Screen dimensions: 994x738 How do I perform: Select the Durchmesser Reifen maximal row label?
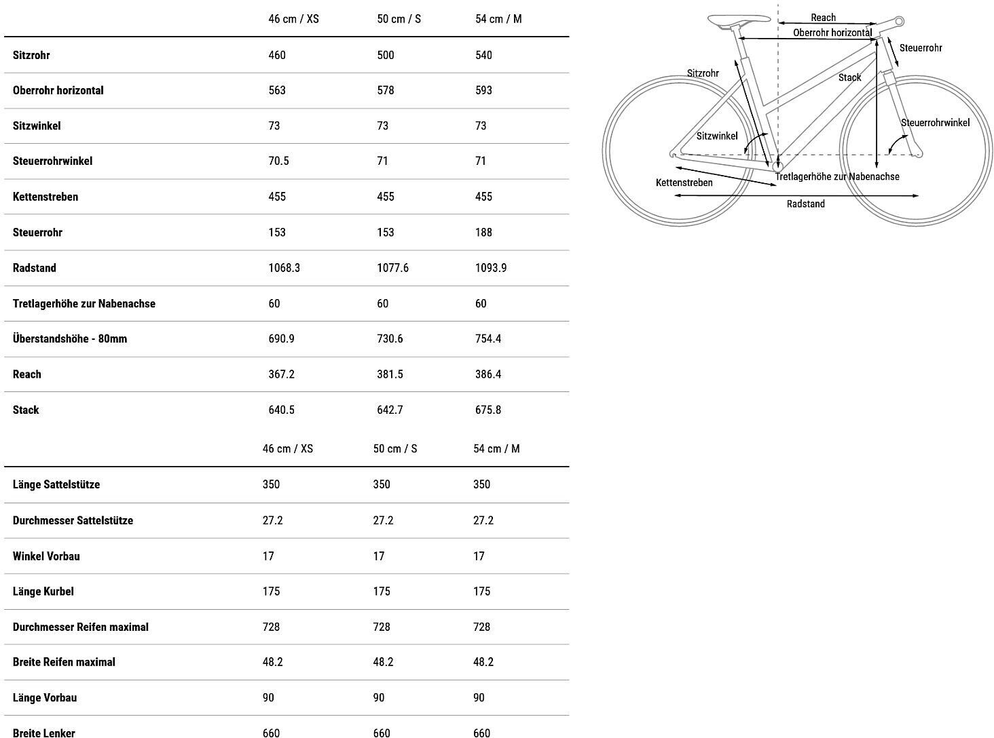click(x=81, y=627)
